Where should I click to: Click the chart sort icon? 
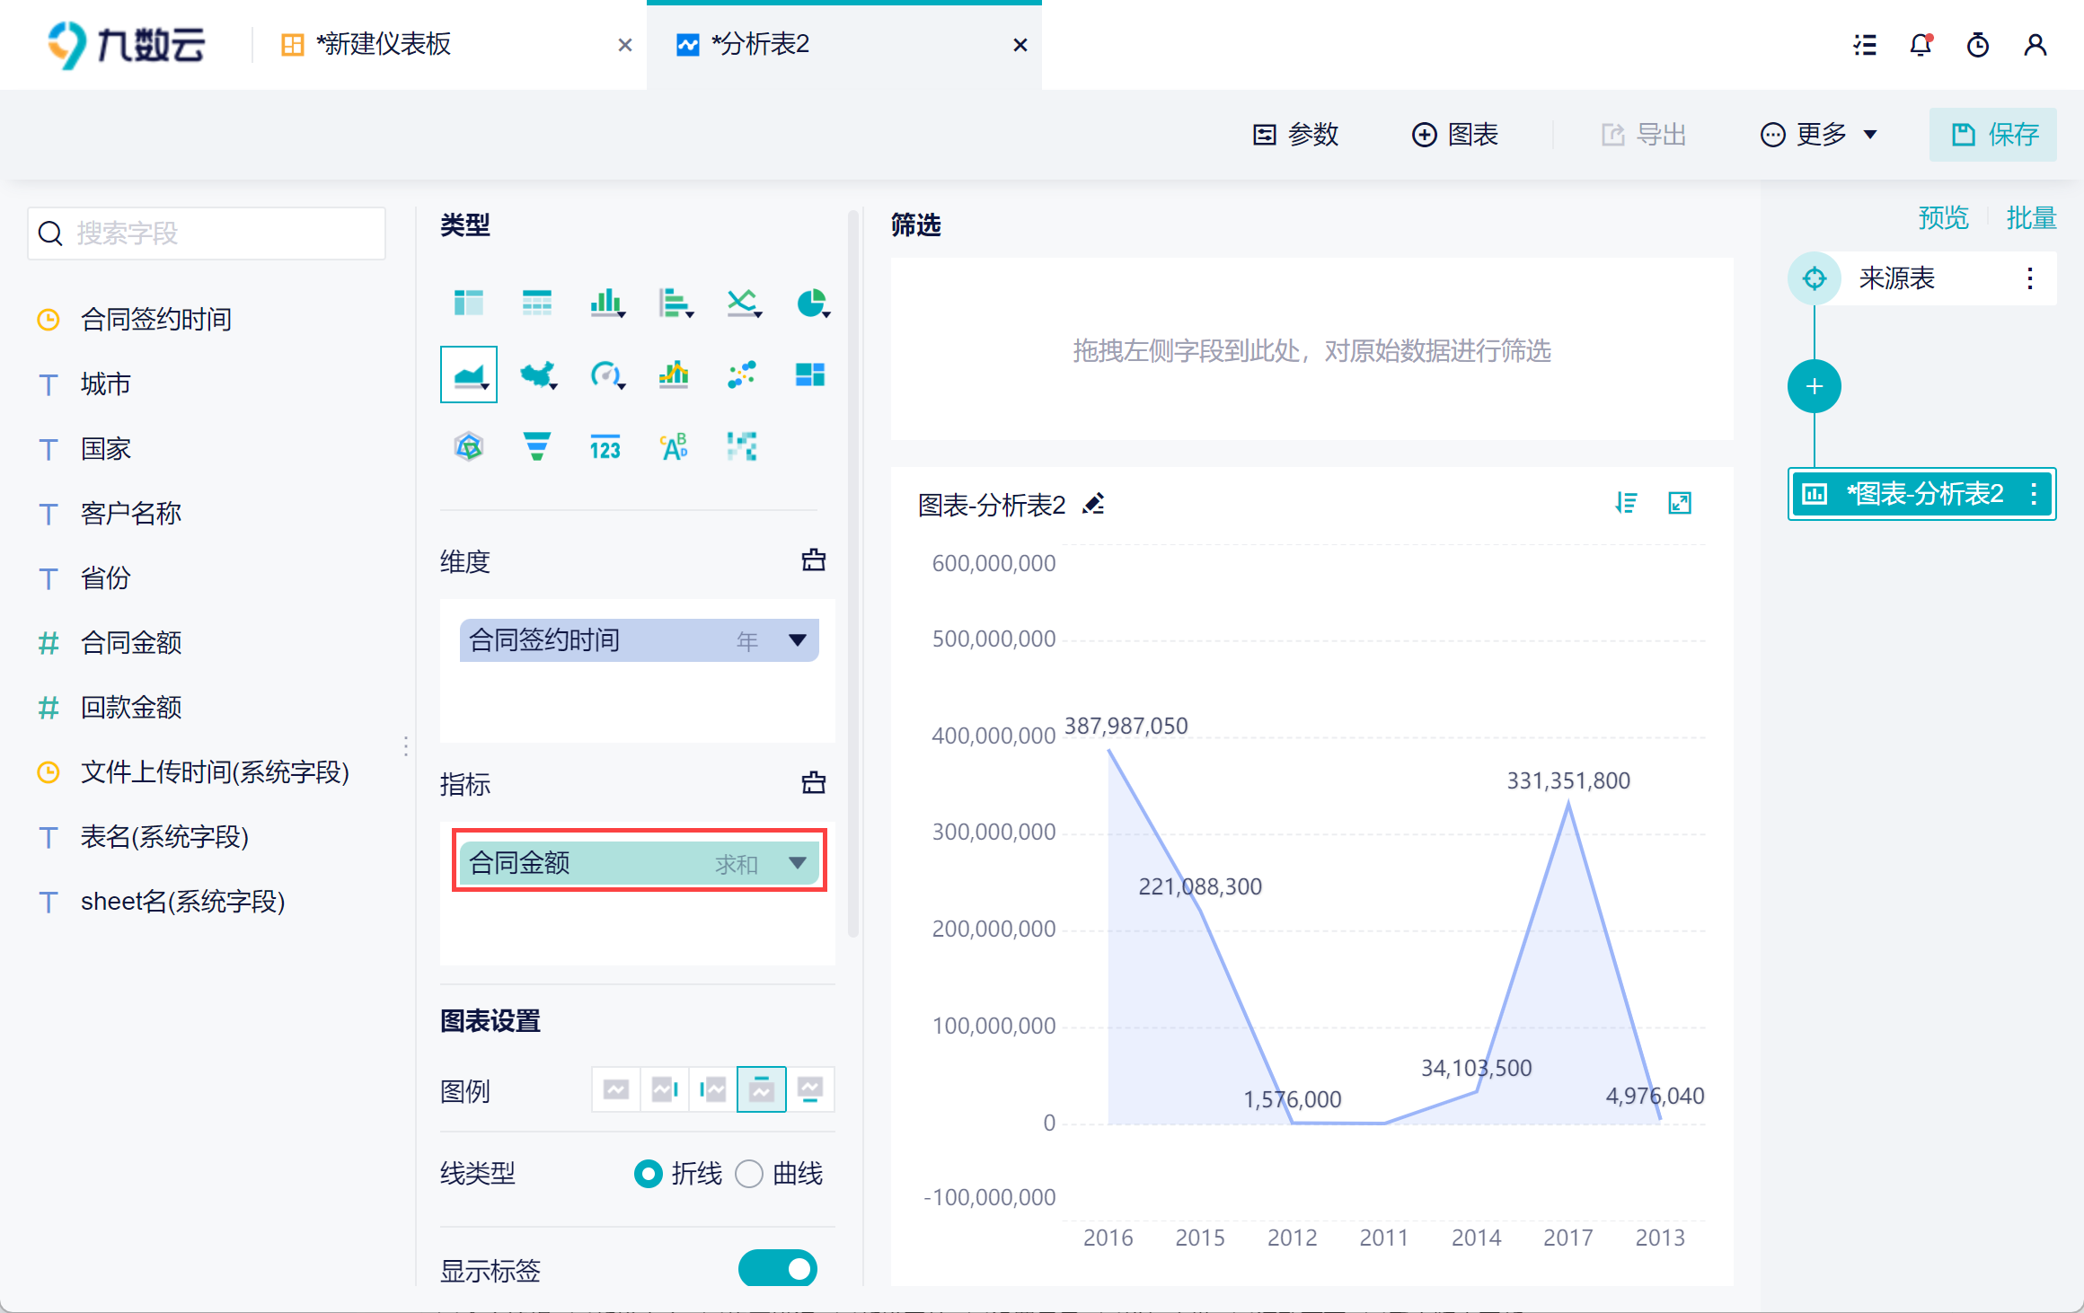coord(1626,503)
